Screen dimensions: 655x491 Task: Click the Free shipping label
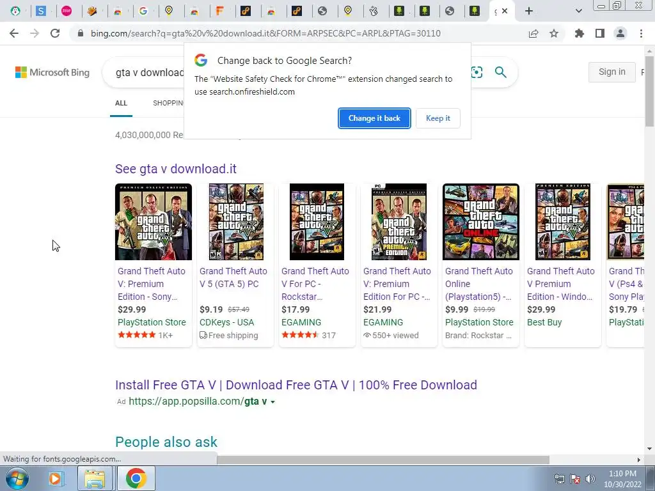(229, 335)
